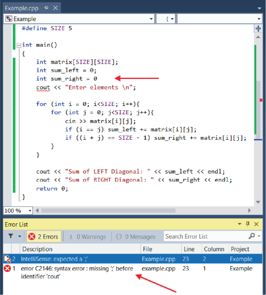Click the search magnifier in Error List
Viewport: 266px width, 295px height.
[x=252, y=236]
